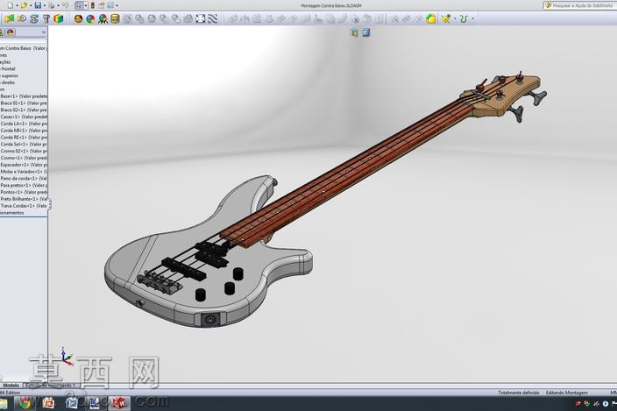Open the SolidWorks icon in the taskbar

point(118,403)
